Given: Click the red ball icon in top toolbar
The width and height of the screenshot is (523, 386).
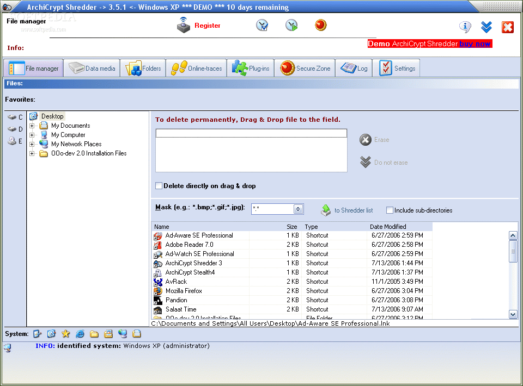Looking at the screenshot, I should point(321,26).
